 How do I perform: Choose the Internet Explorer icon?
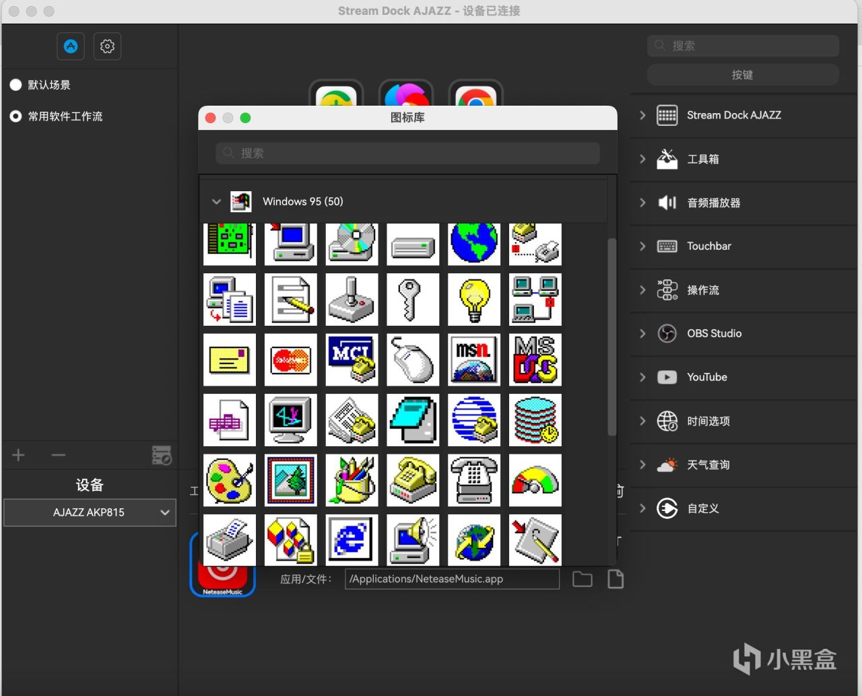point(352,540)
